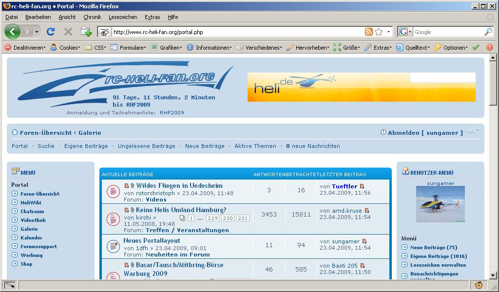The image size is (499, 292).
Task: Open the URL bar history dropdown arrow
Action: tap(388, 32)
